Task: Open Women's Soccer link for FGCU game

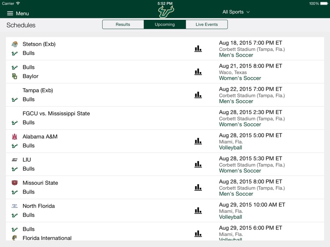Action: click(240, 125)
